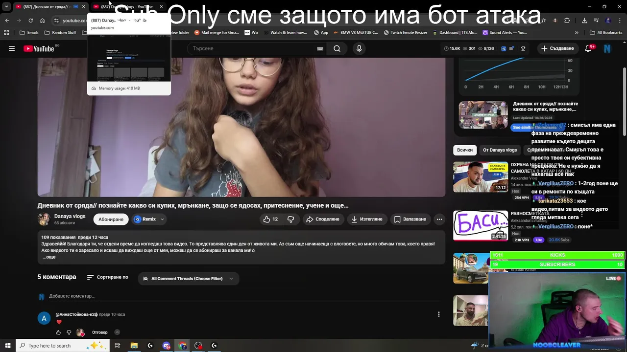Image resolution: width=627 pixels, height=352 pixels.
Task: Open more actions menu for the video
Action: [x=439, y=219]
